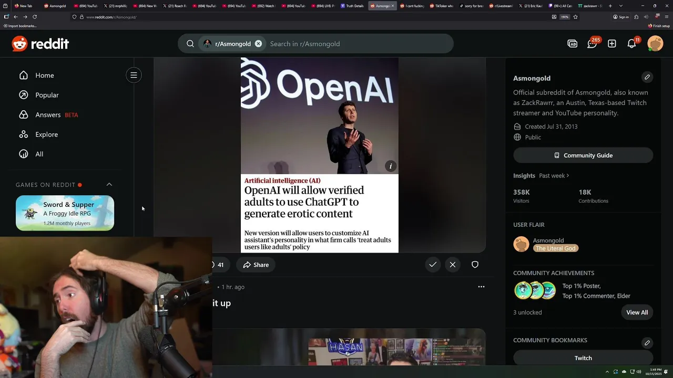Reset the 190% zoom level indicator
The width and height of the screenshot is (673, 378).
coord(565,17)
